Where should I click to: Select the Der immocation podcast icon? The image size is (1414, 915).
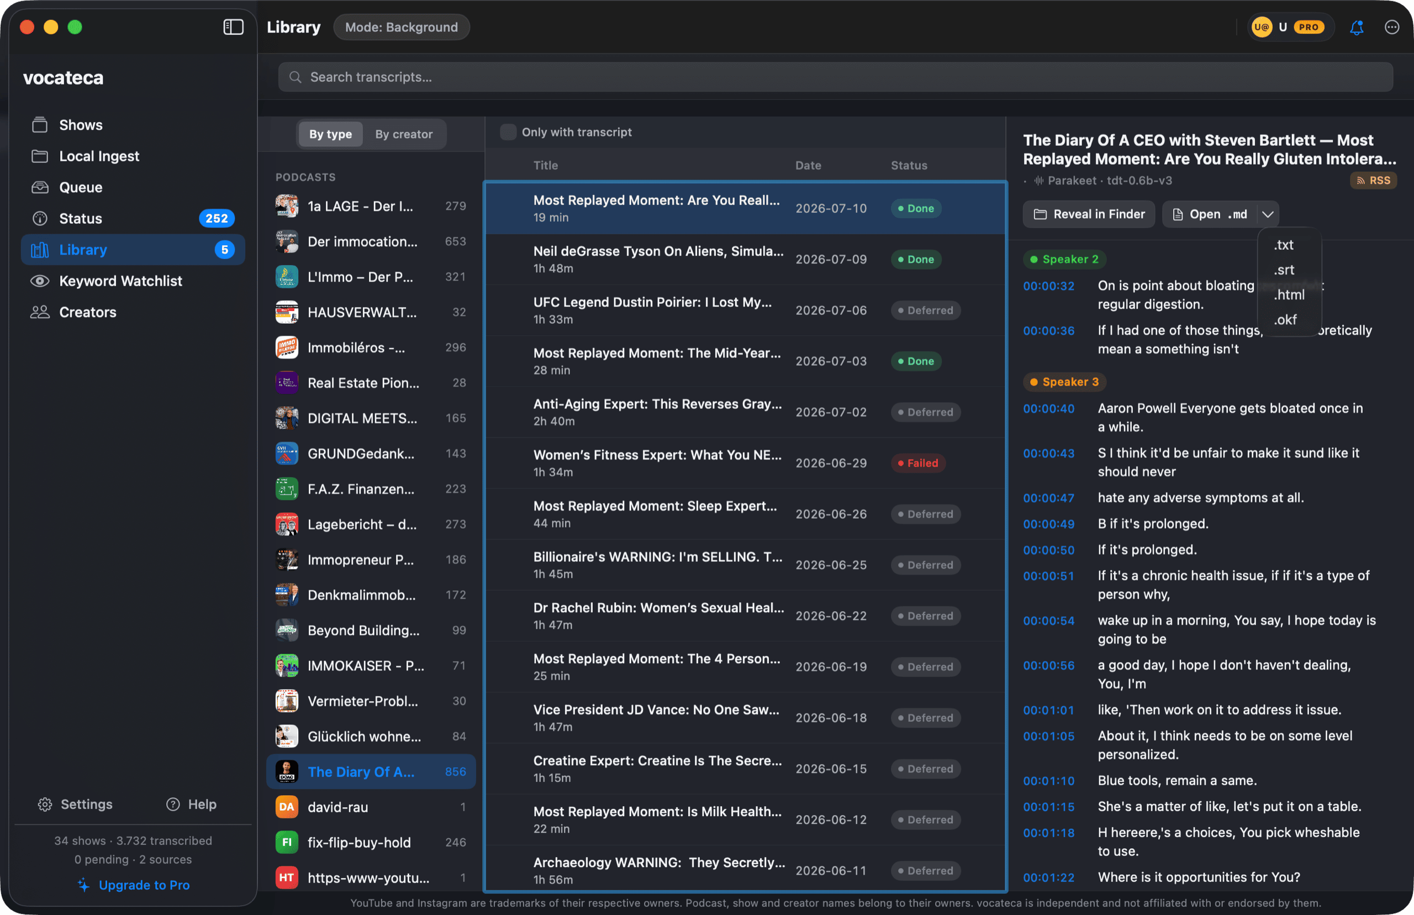coord(287,242)
